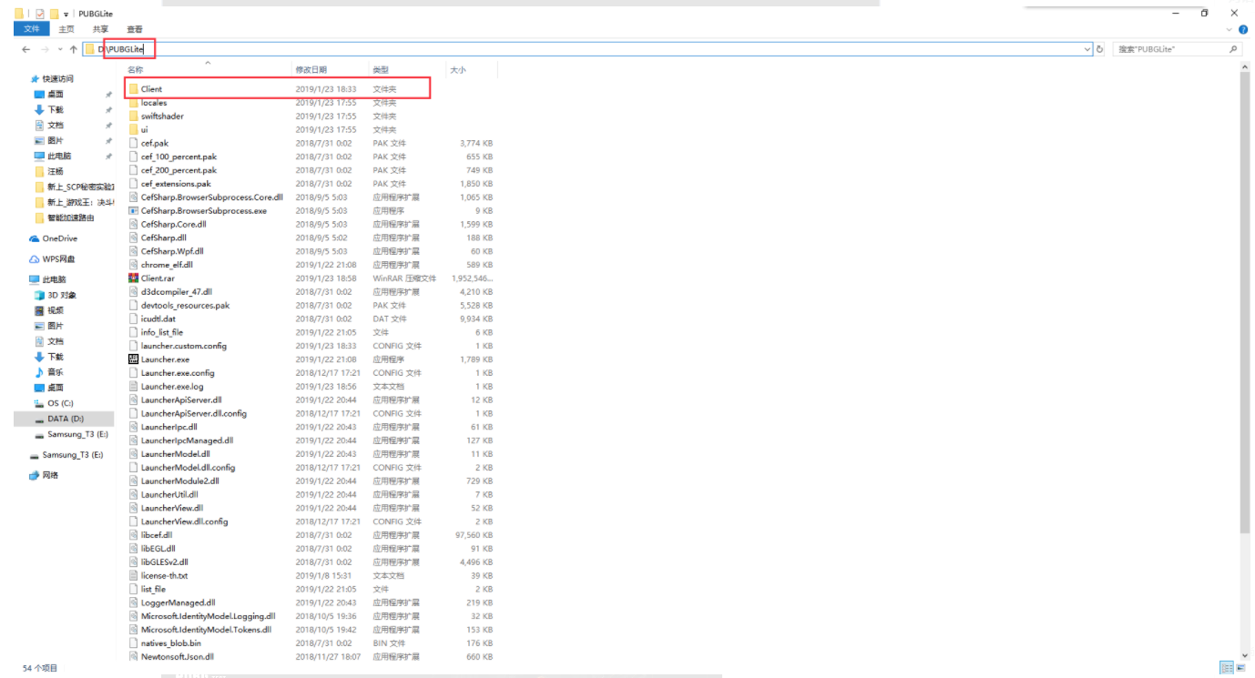1255x678 pixels.
Task: Click the scrollbar up arrow
Action: click(1244, 67)
